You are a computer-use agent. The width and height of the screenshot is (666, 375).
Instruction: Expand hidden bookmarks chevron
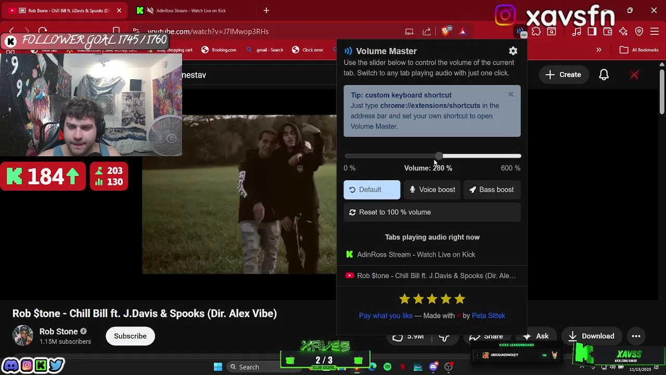point(599,50)
